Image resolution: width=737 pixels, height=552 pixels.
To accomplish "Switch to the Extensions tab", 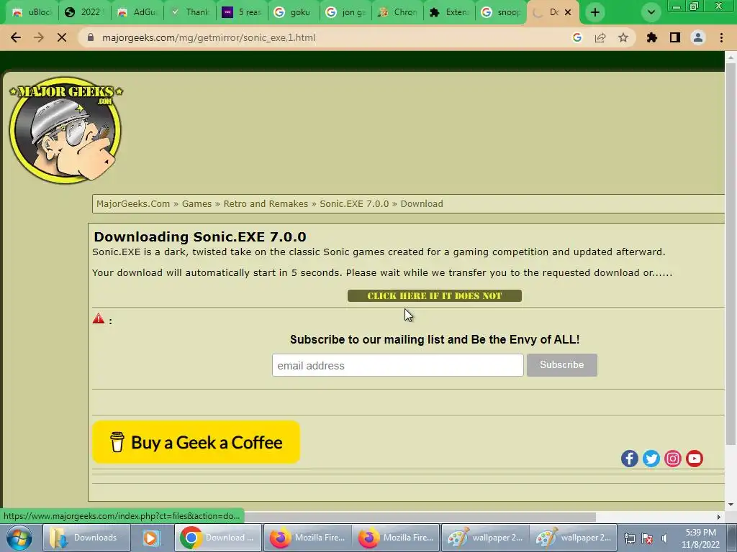I will pos(450,12).
